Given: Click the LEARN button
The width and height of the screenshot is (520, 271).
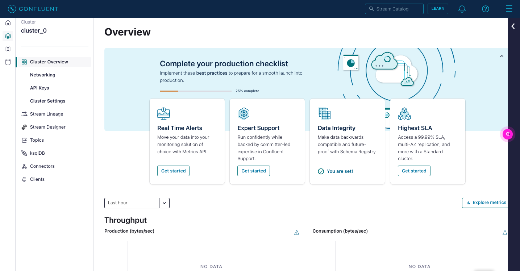Looking at the screenshot, I should pyautogui.click(x=438, y=9).
